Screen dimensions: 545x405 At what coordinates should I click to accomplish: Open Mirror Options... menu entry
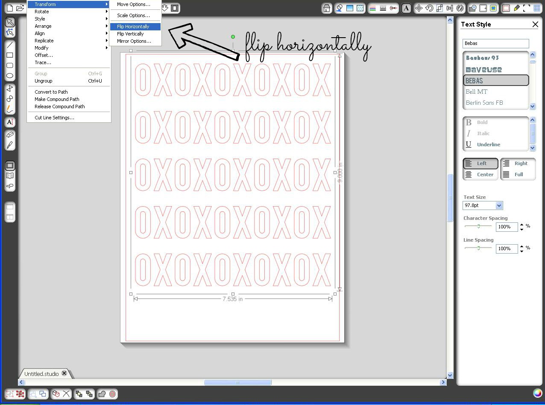pos(135,41)
